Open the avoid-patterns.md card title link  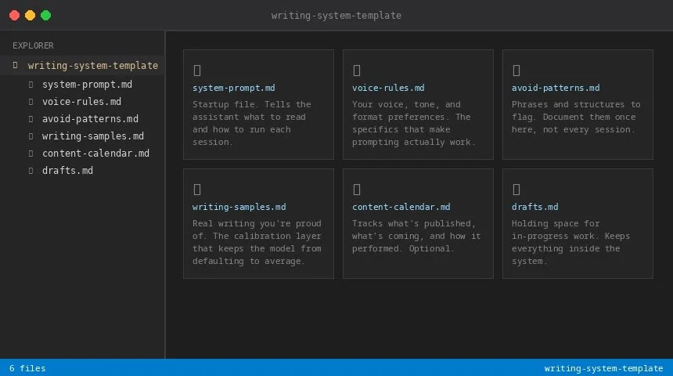[556, 88]
